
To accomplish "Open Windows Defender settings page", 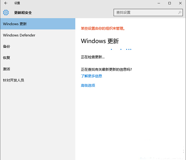I will tap(19, 35).
